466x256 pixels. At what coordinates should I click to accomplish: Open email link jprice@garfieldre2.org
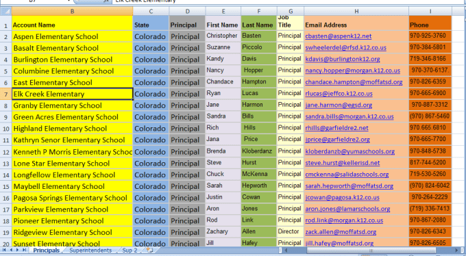(x=337, y=140)
